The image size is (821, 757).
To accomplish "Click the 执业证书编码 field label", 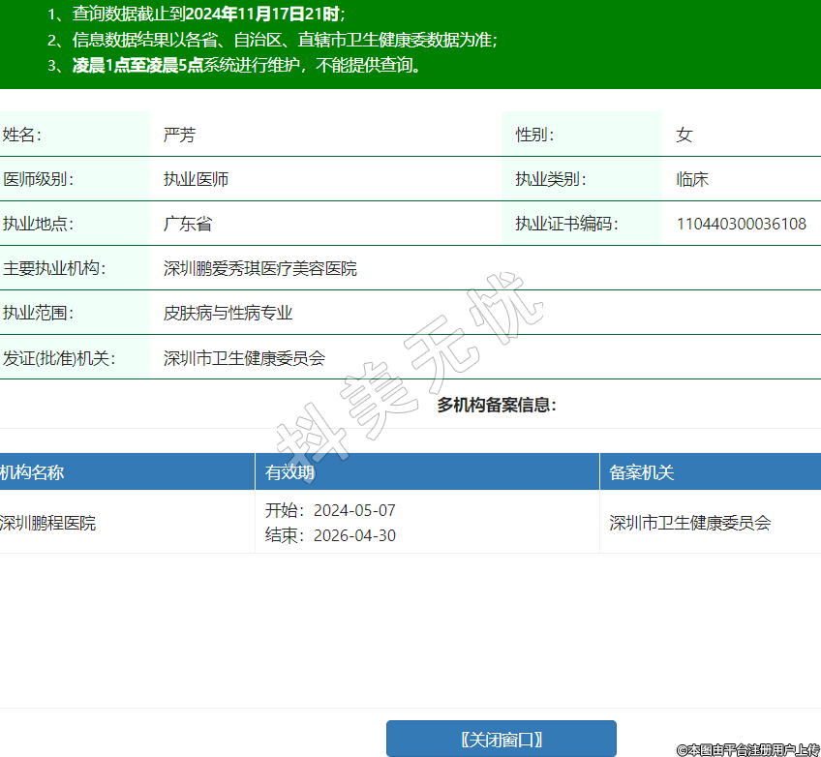I will click(565, 224).
